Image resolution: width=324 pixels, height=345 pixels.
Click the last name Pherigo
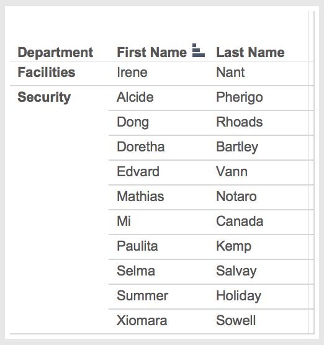(x=240, y=97)
